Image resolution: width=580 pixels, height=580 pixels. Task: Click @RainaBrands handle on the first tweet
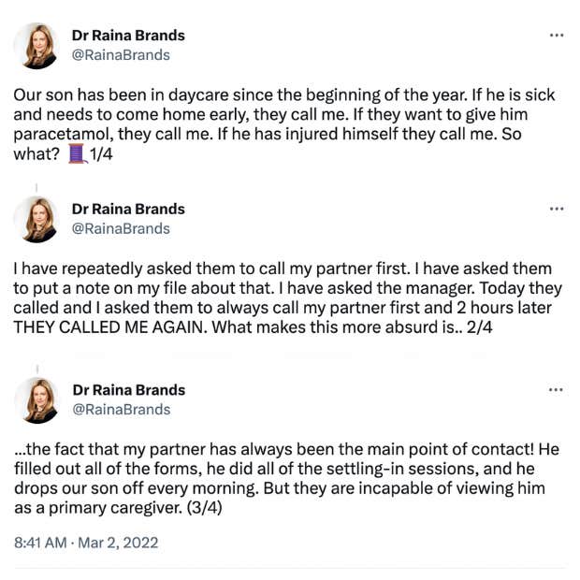coord(121,55)
